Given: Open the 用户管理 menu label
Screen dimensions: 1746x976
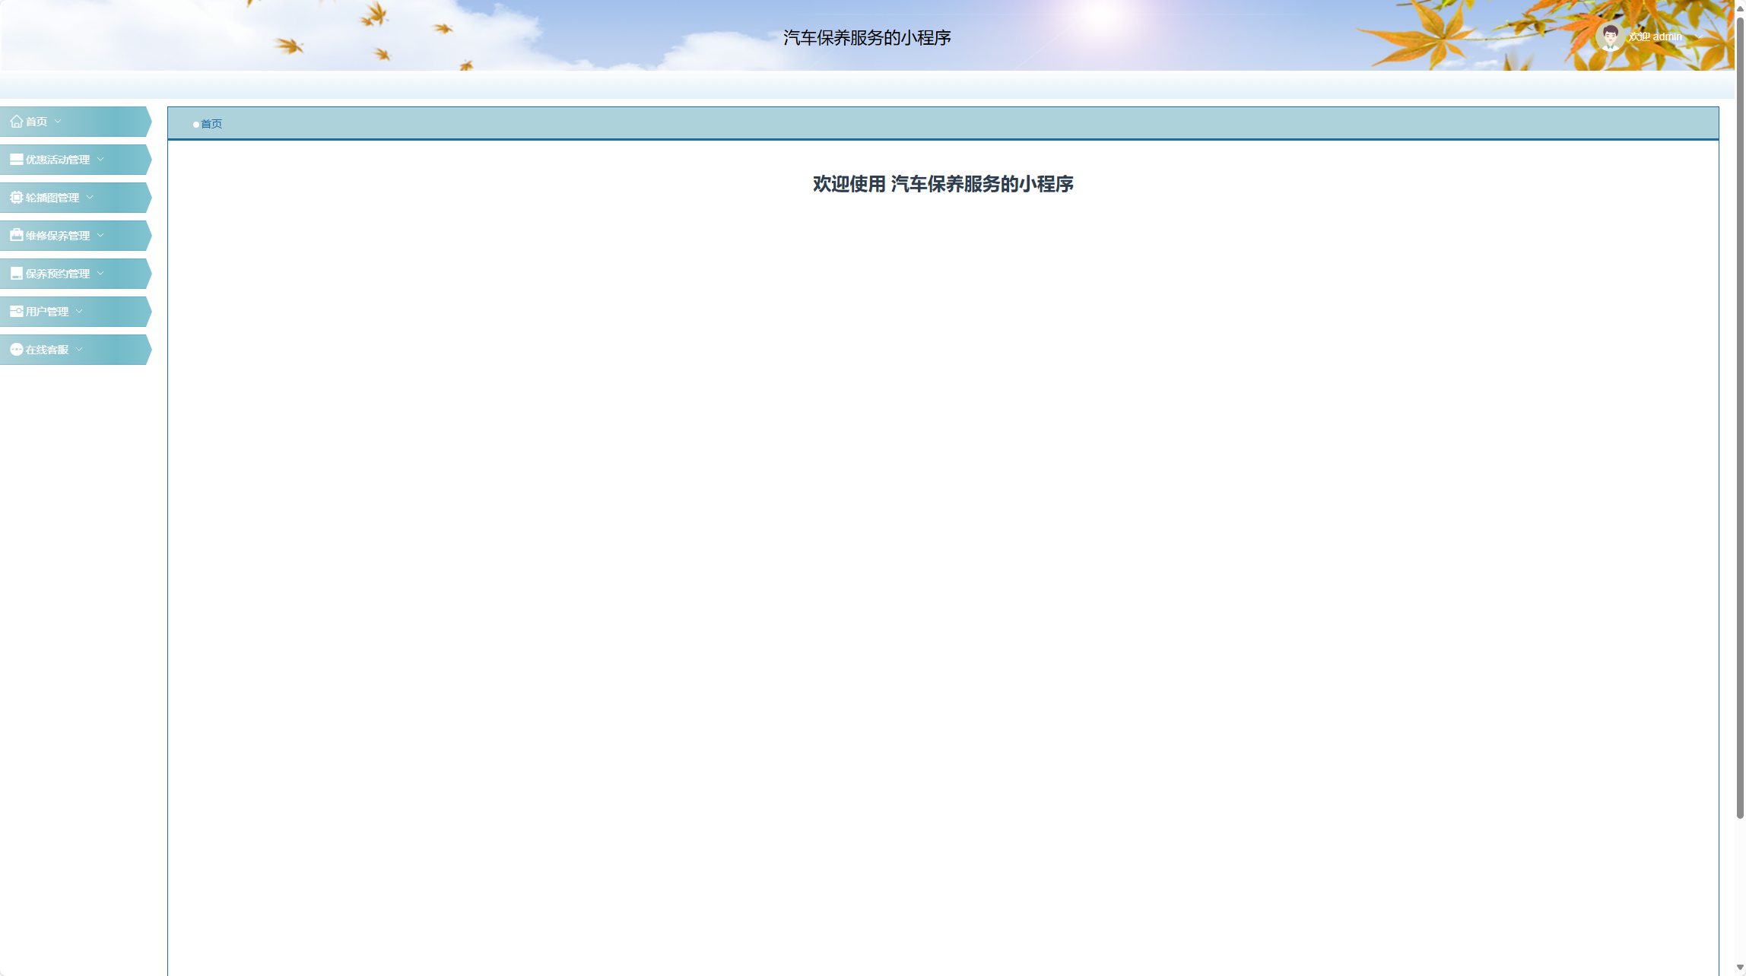Looking at the screenshot, I should tap(47, 312).
